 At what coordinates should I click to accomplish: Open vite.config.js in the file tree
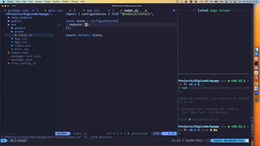(x=24, y=63)
